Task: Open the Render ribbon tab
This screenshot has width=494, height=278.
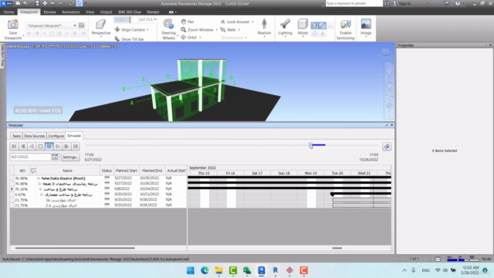Action: click(153, 12)
